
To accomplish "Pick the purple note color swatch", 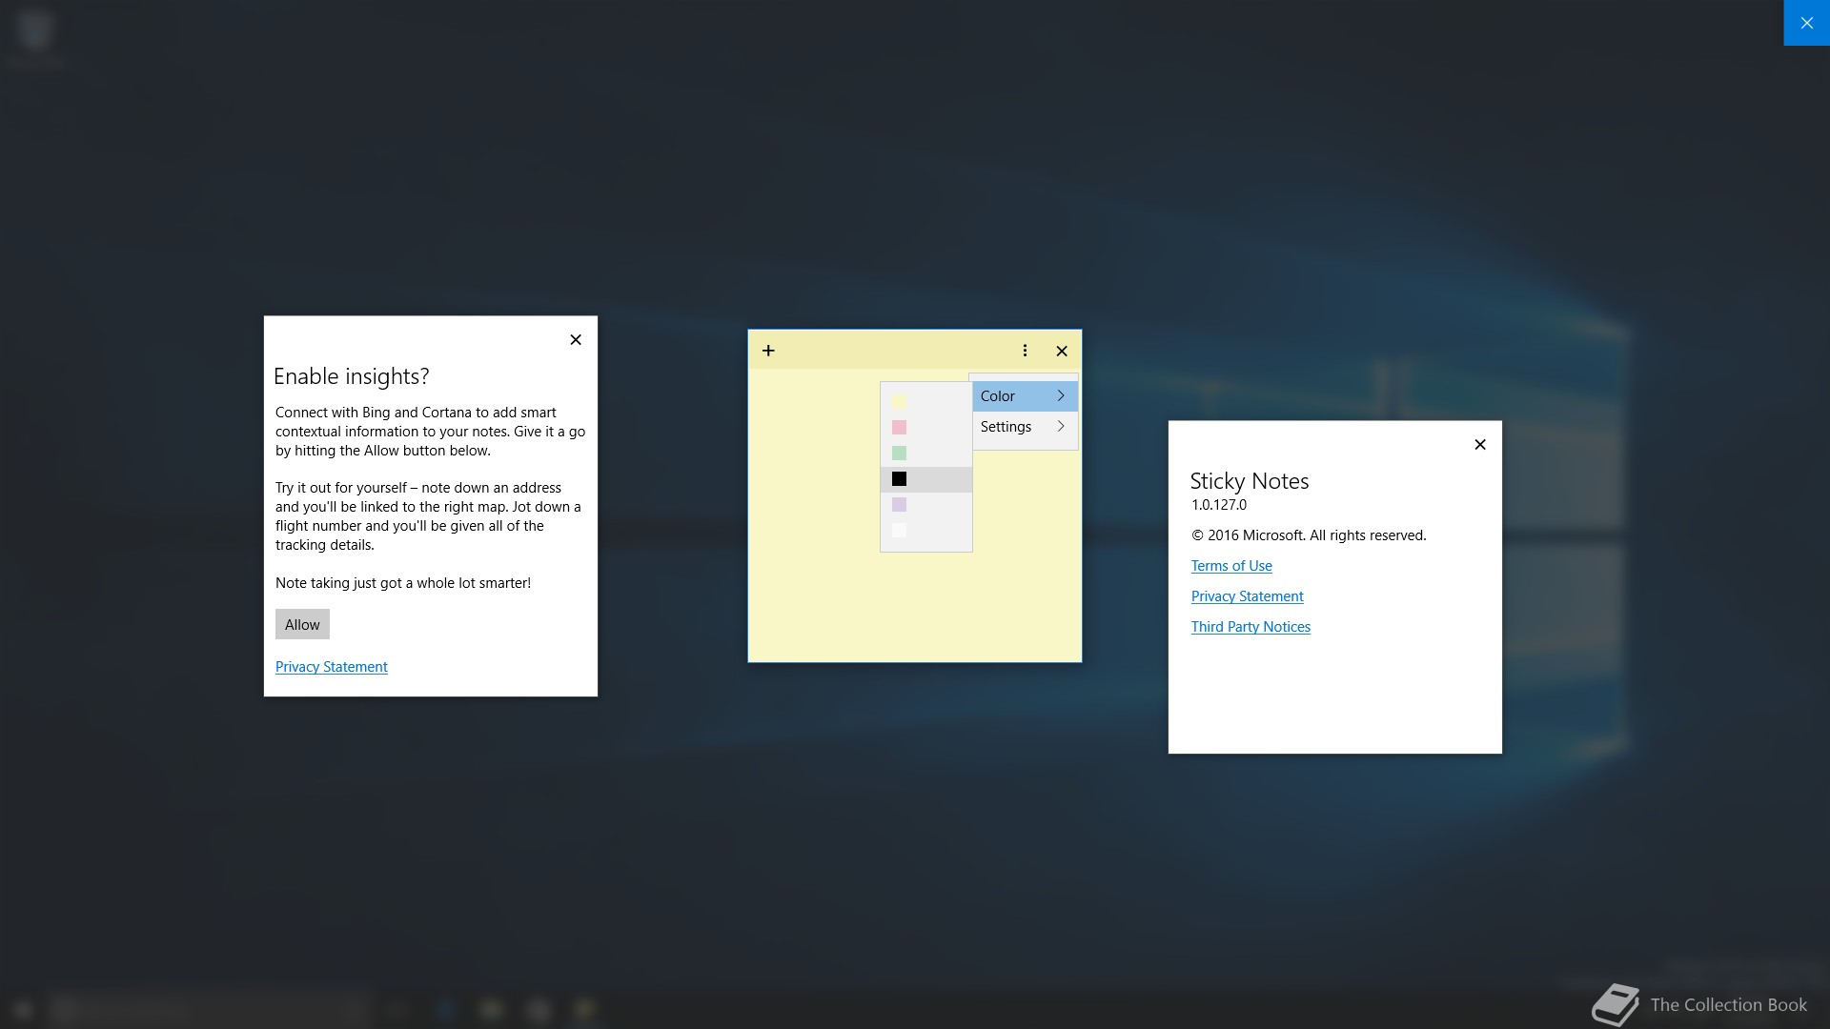I will 899,504.
